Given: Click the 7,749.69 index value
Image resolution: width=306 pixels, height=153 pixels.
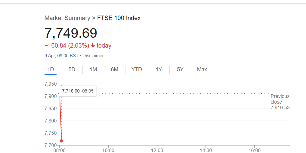Looking at the screenshot, I should (71, 33).
